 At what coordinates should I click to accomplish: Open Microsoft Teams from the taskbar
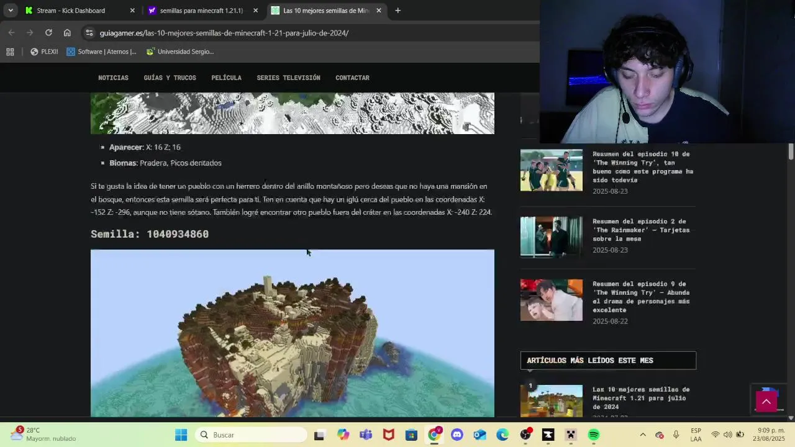pos(366,435)
